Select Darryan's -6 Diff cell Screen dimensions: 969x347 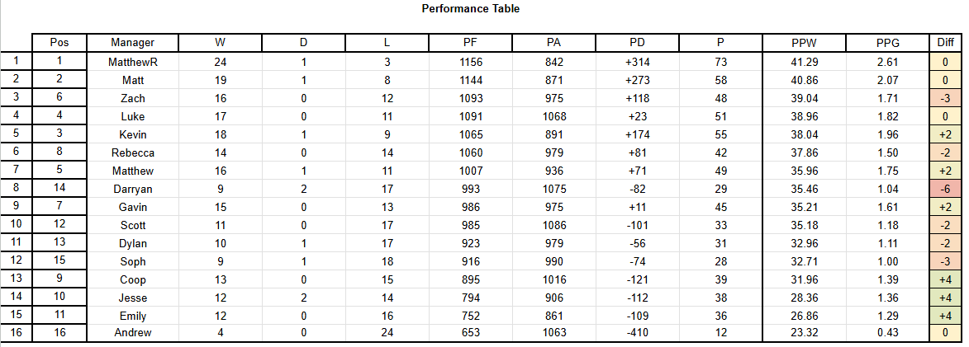click(946, 189)
